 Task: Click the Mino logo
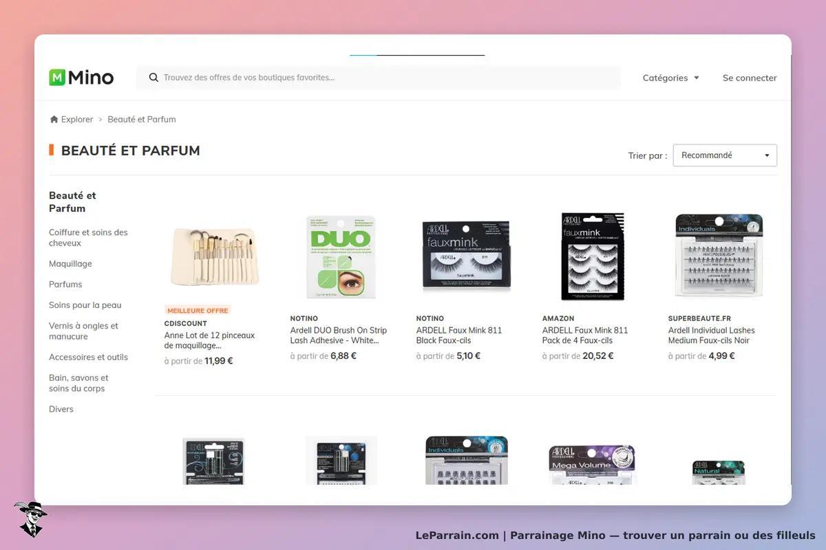pyautogui.click(x=81, y=78)
